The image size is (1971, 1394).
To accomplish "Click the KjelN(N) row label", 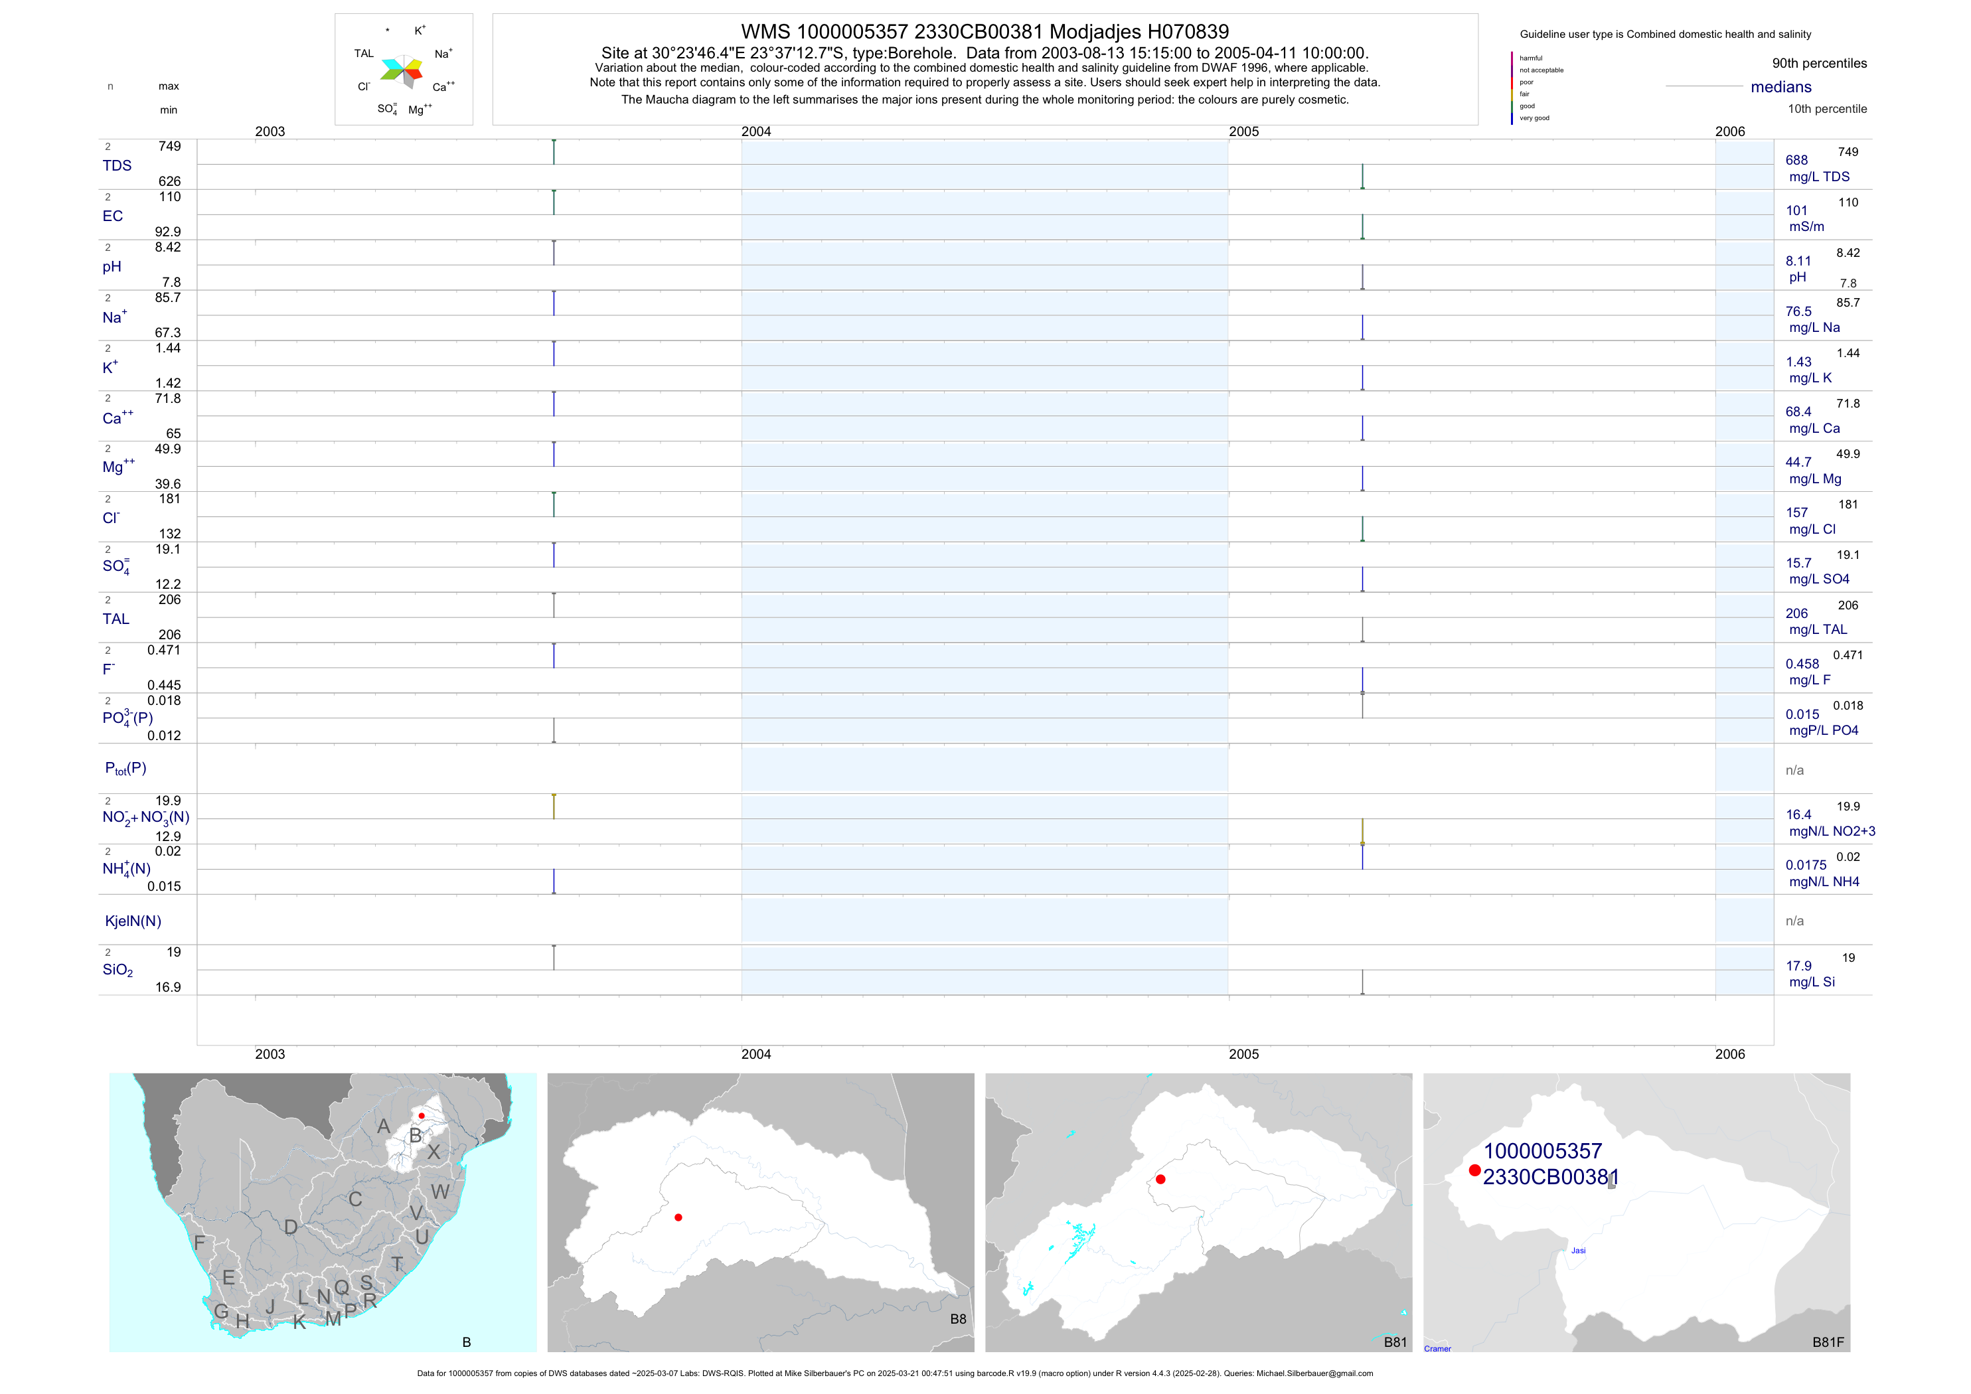I will coord(133,921).
